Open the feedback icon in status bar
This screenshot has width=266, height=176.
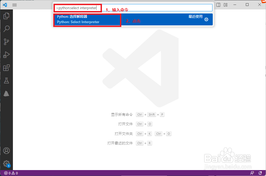(x=252, y=173)
